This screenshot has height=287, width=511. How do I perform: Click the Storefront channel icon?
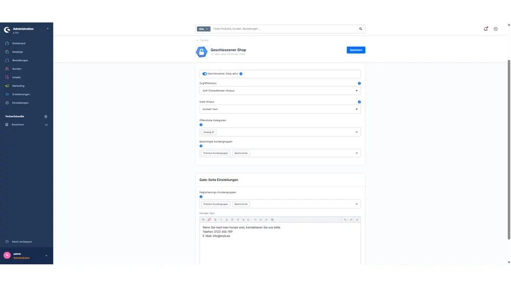coord(7,124)
